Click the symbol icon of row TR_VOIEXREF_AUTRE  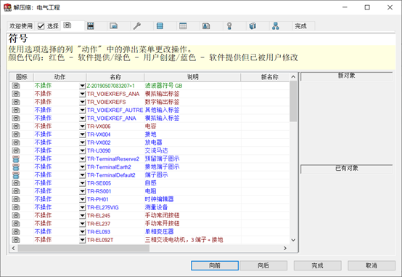coord(16,110)
